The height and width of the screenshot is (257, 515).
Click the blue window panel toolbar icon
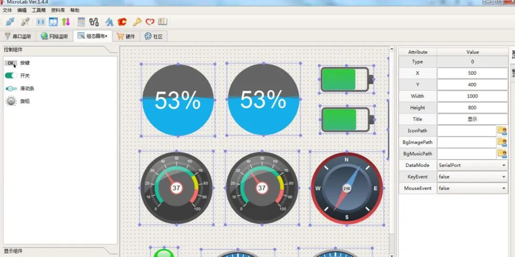(x=53, y=22)
